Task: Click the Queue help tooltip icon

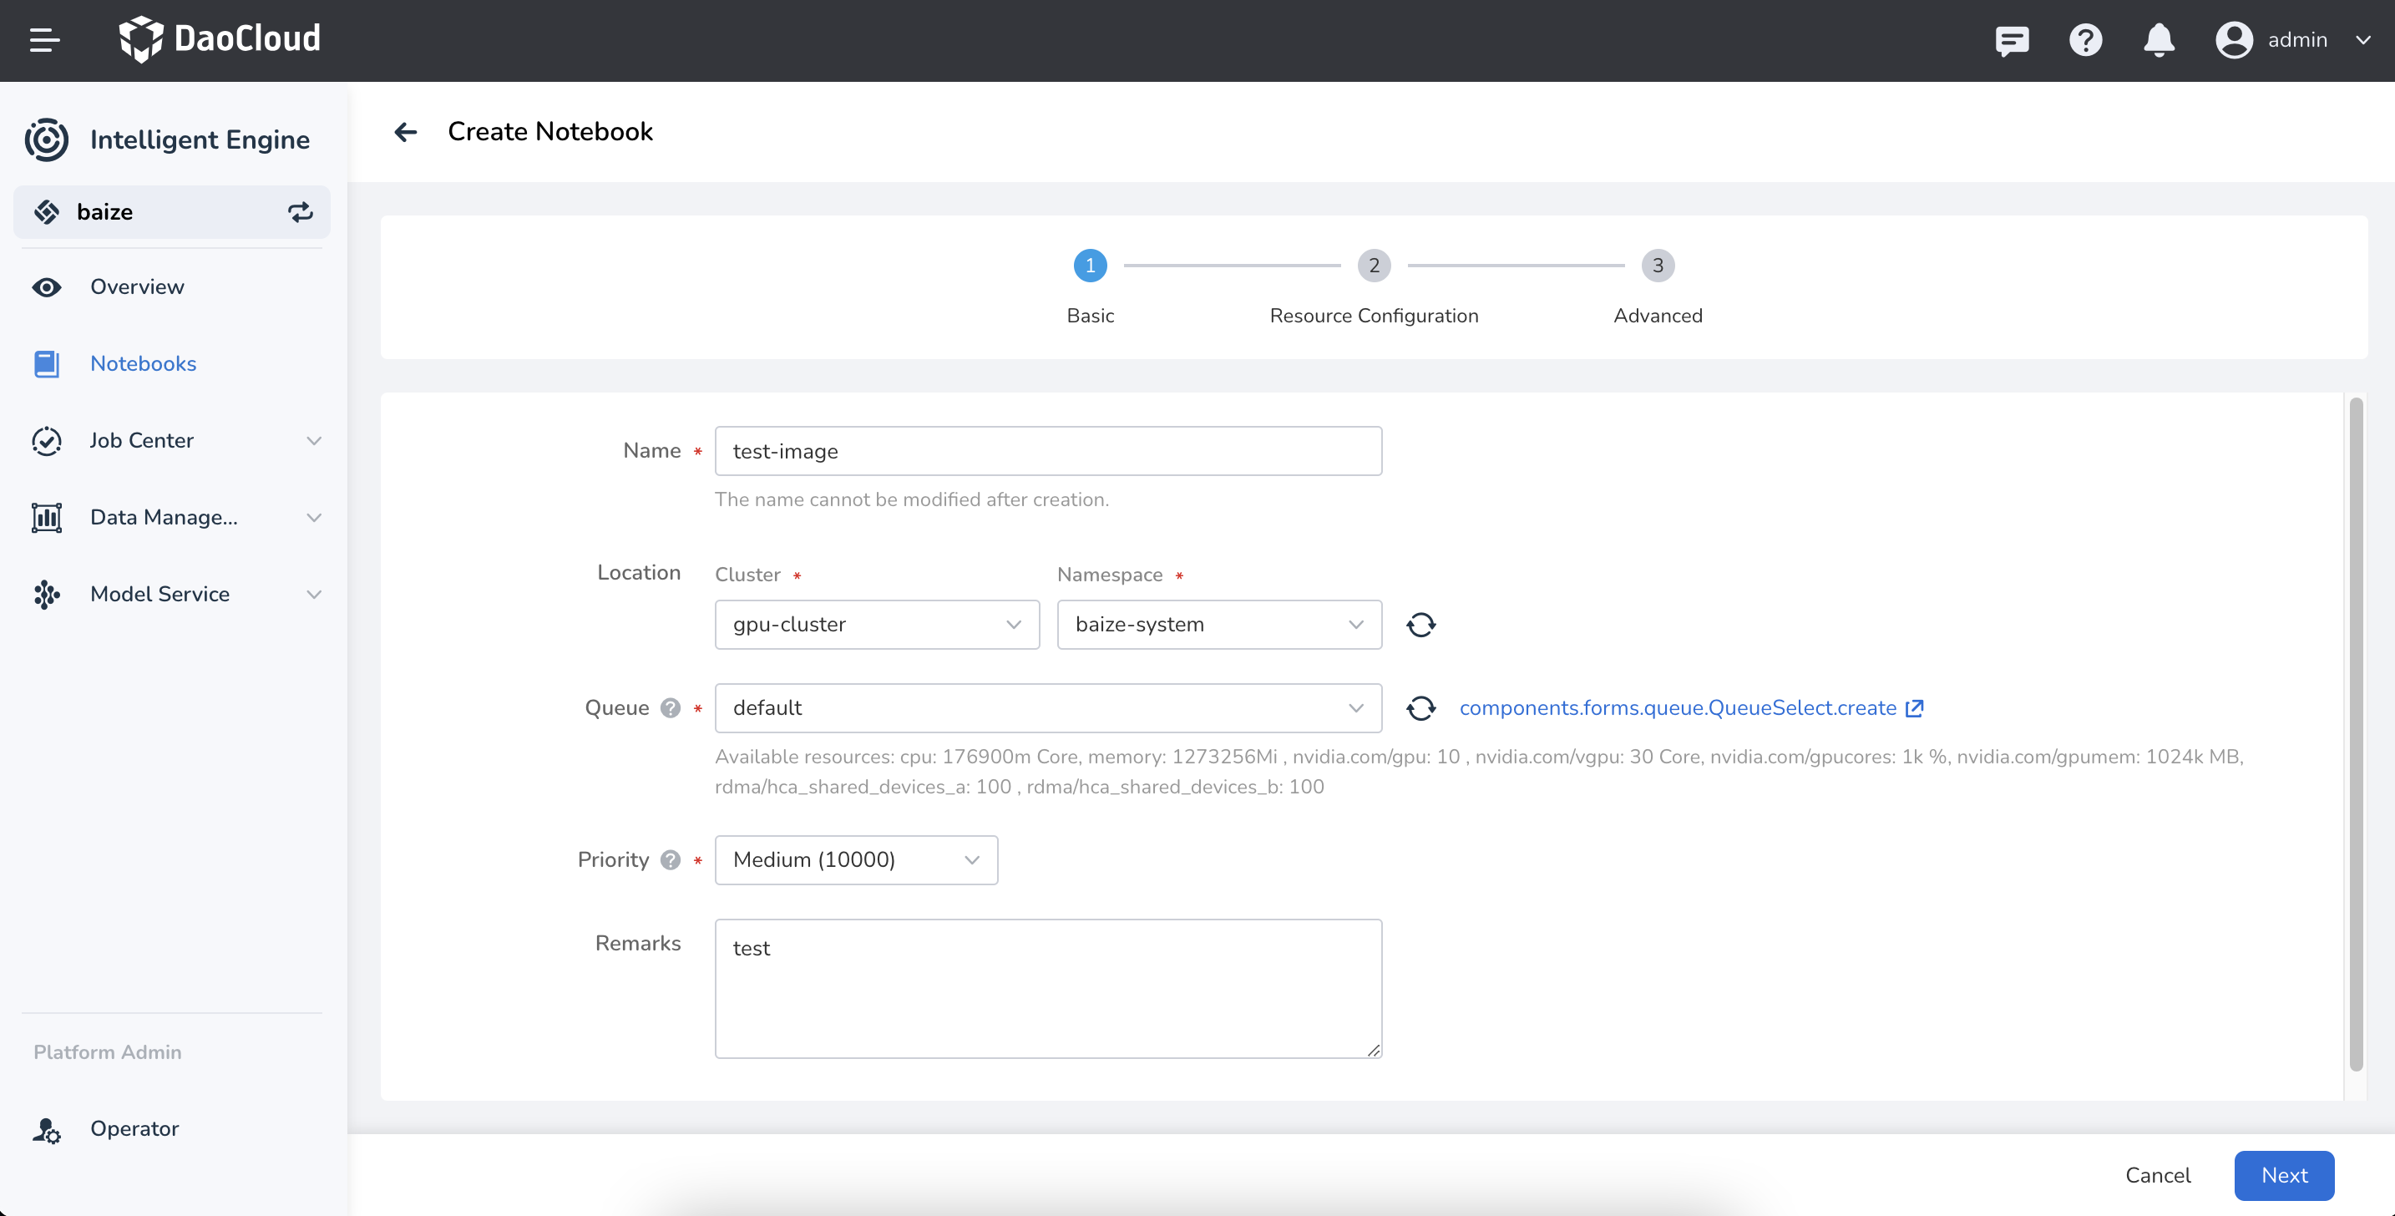Action: coord(671,707)
